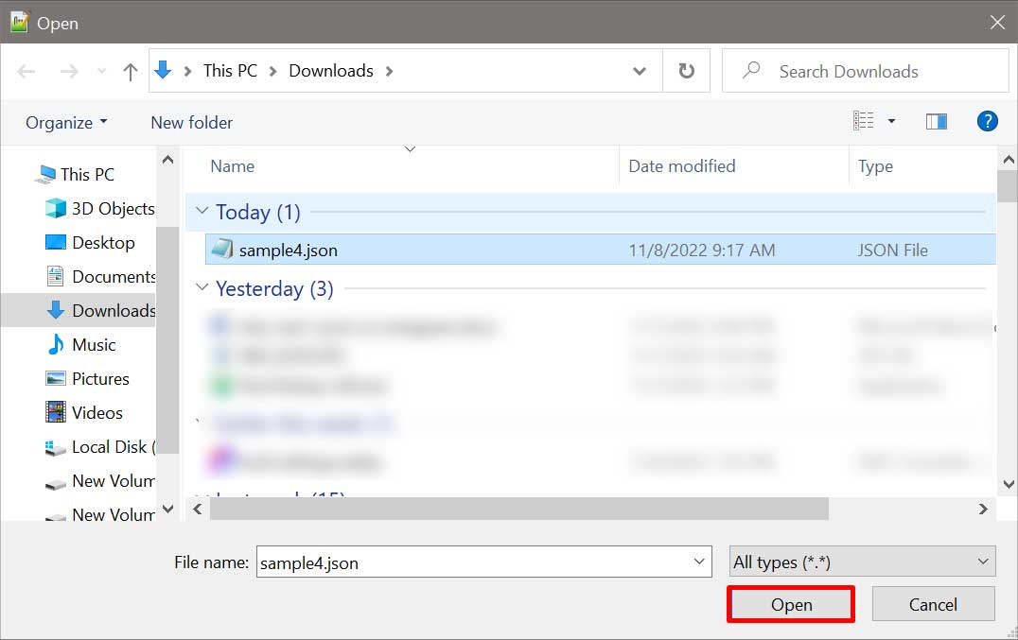1018x640 pixels.
Task: Click the Back navigation arrow
Action: (x=28, y=71)
